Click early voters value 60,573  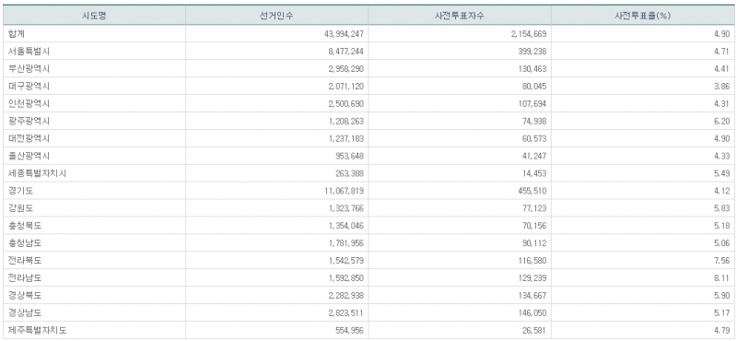coord(534,138)
